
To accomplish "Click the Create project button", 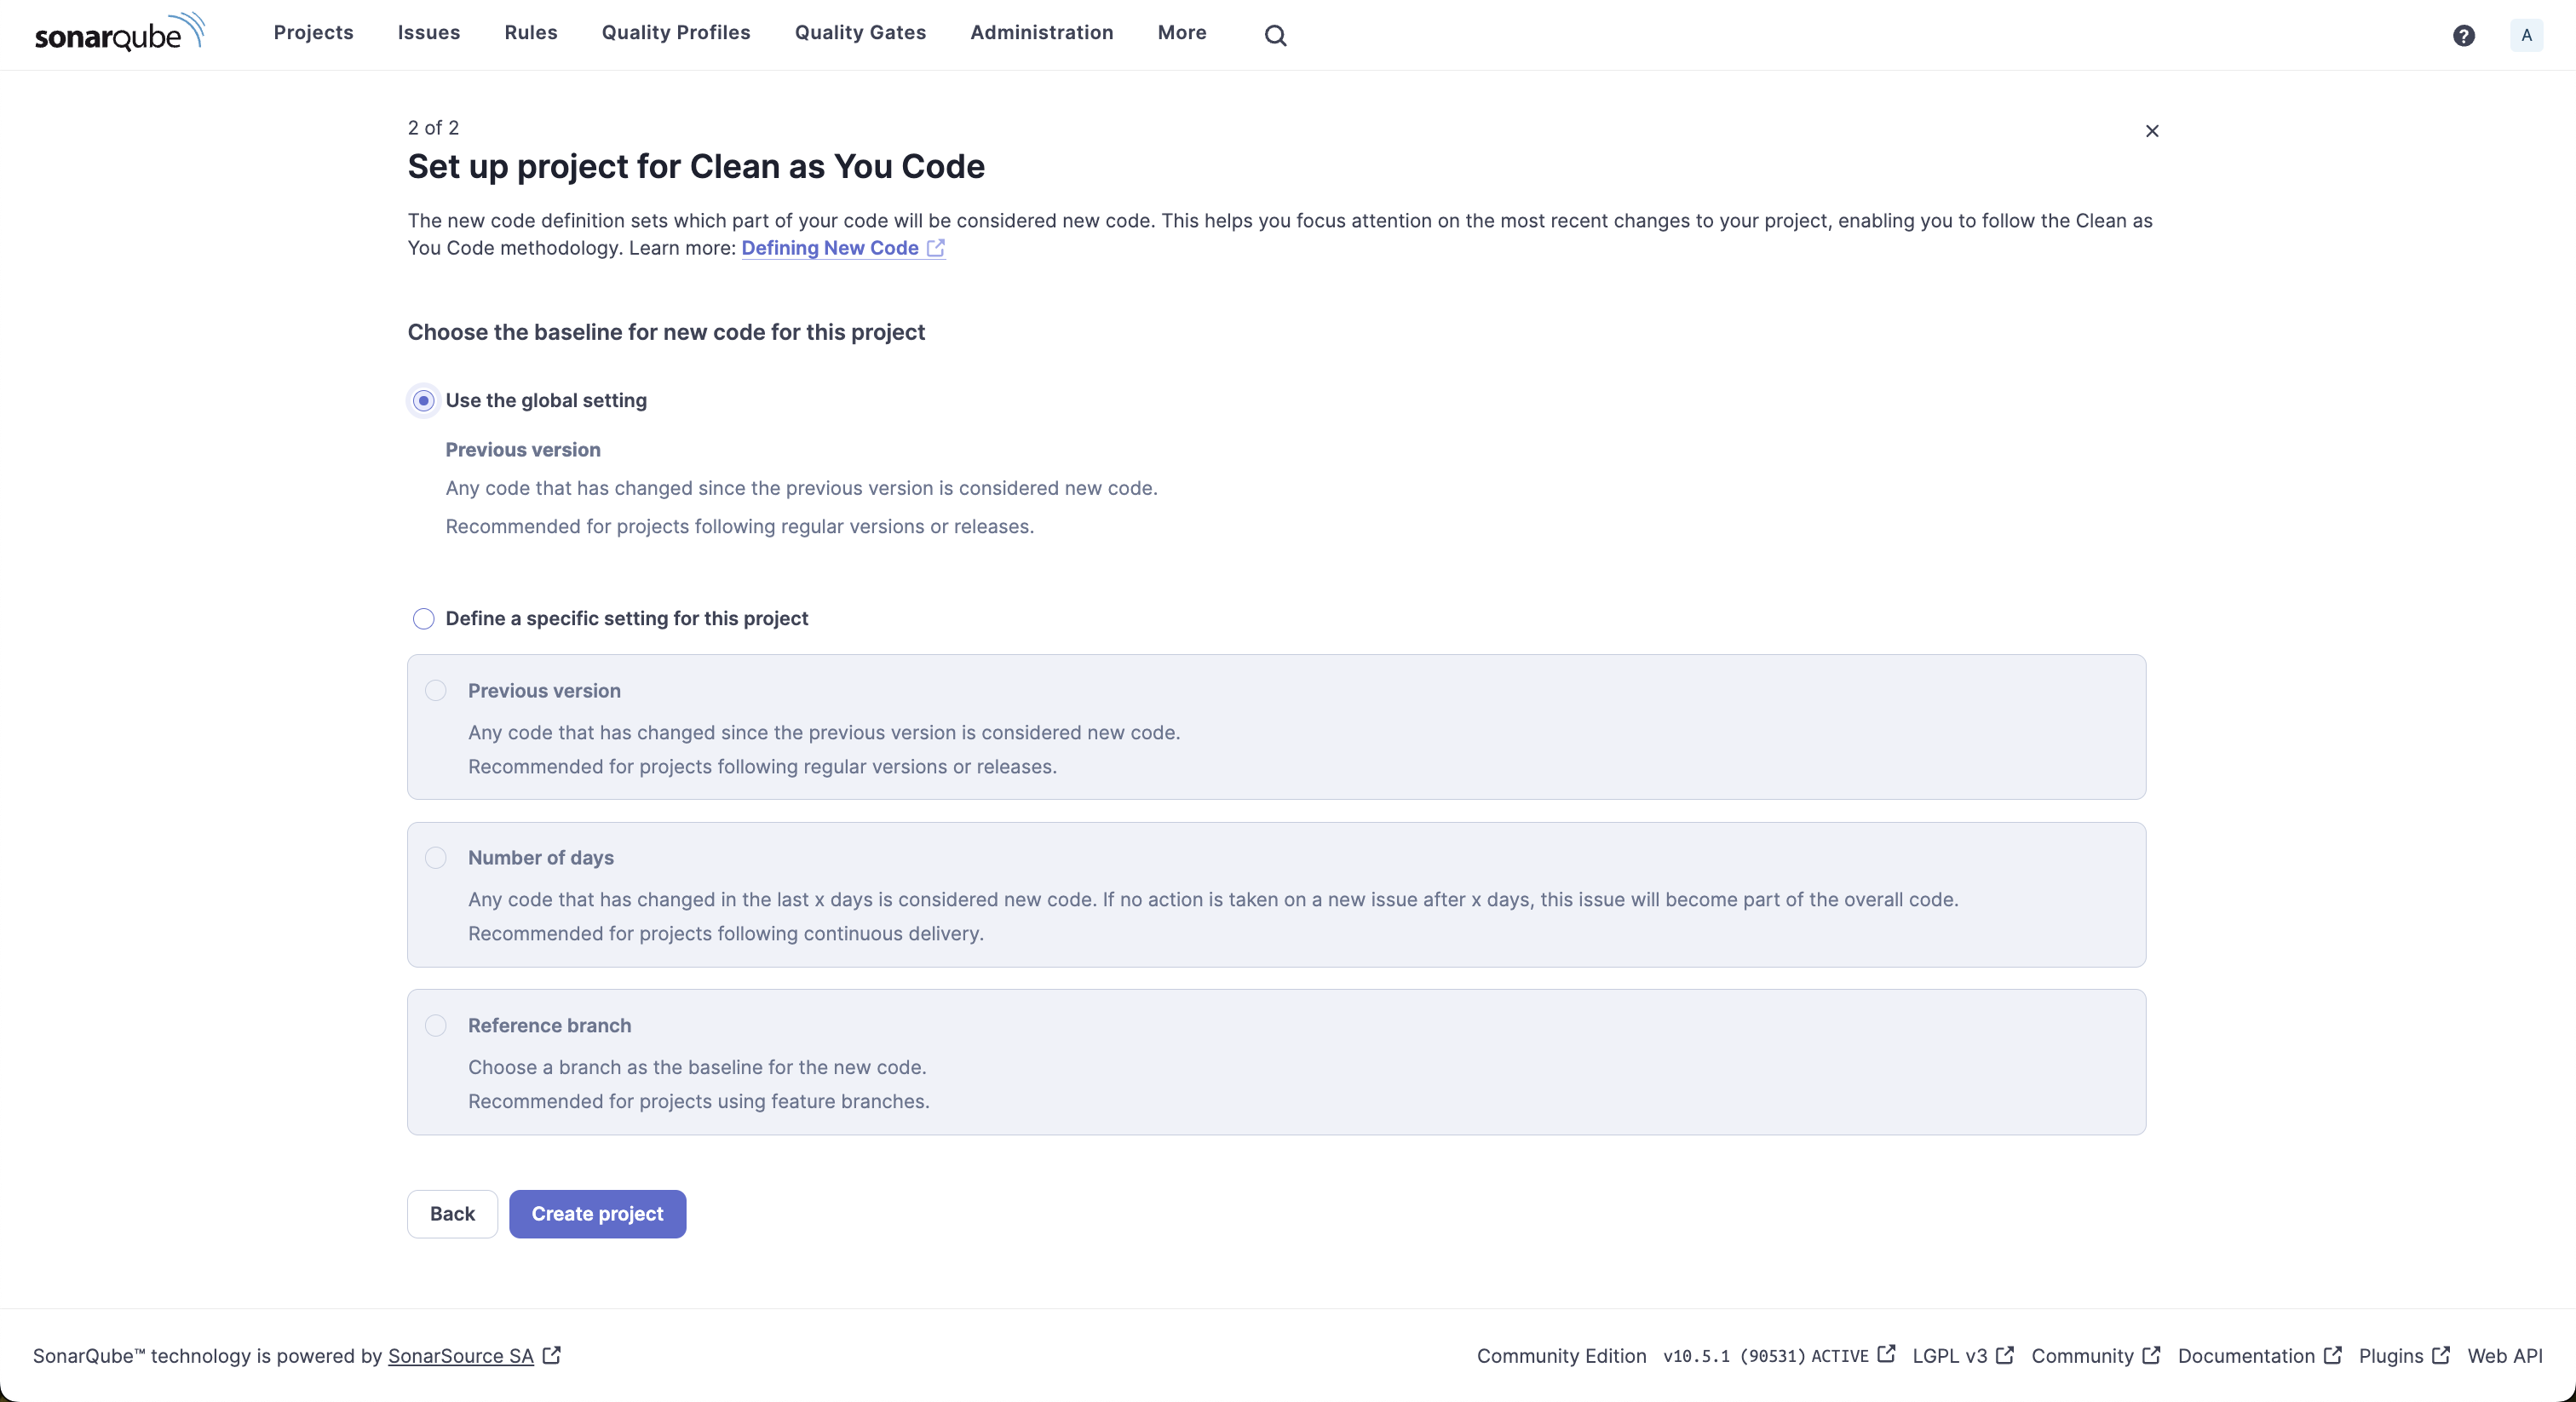I will (597, 1213).
